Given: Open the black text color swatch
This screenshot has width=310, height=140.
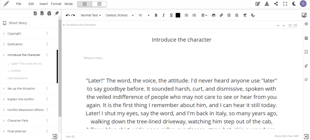Looking at the screenshot, I should click(x=178, y=15).
